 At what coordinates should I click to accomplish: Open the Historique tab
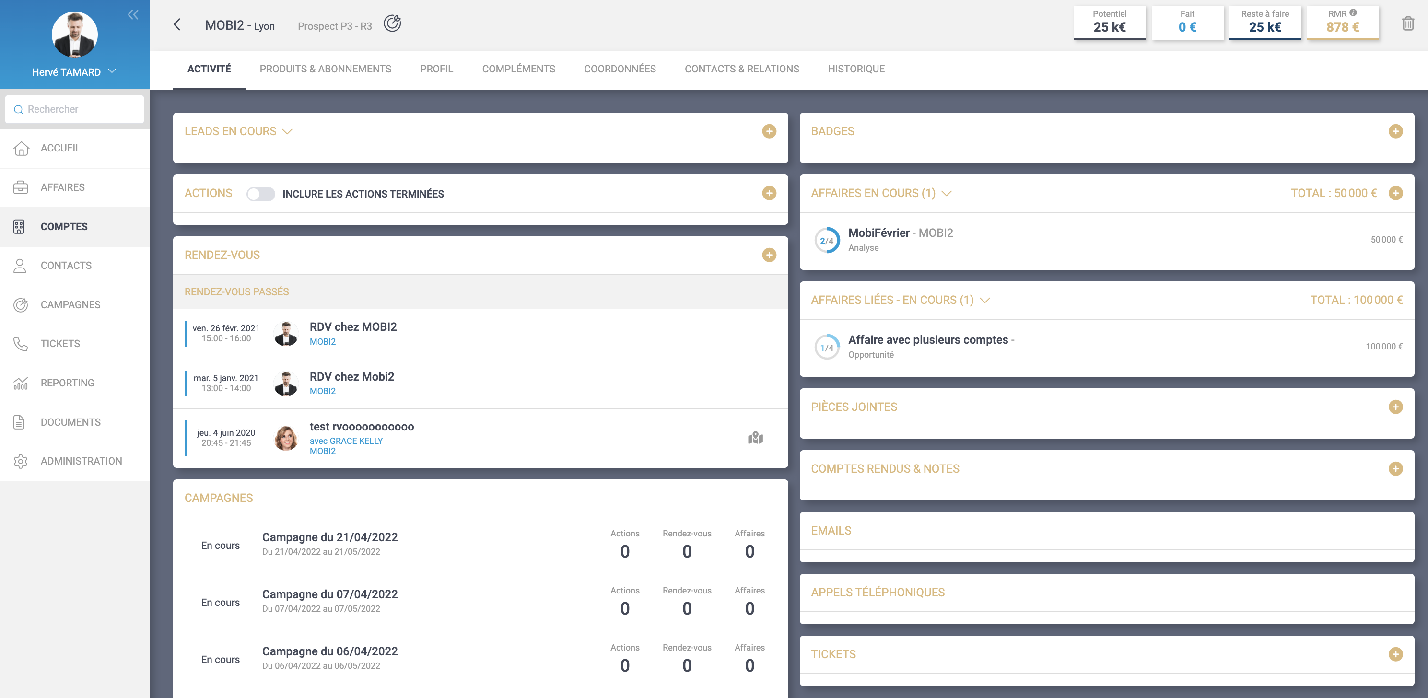coord(856,70)
